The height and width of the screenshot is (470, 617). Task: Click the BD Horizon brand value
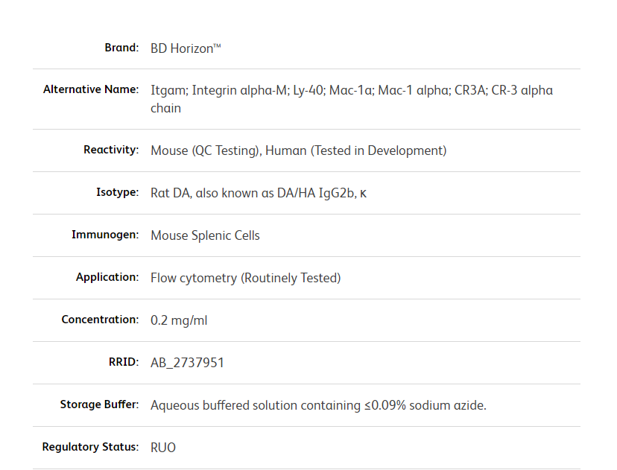pyautogui.click(x=186, y=48)
